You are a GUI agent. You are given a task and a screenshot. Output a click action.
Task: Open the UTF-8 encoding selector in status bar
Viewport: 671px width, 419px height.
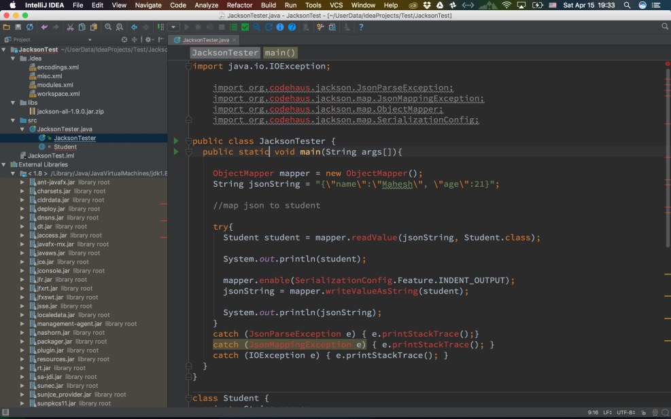(x=625, y=412)
